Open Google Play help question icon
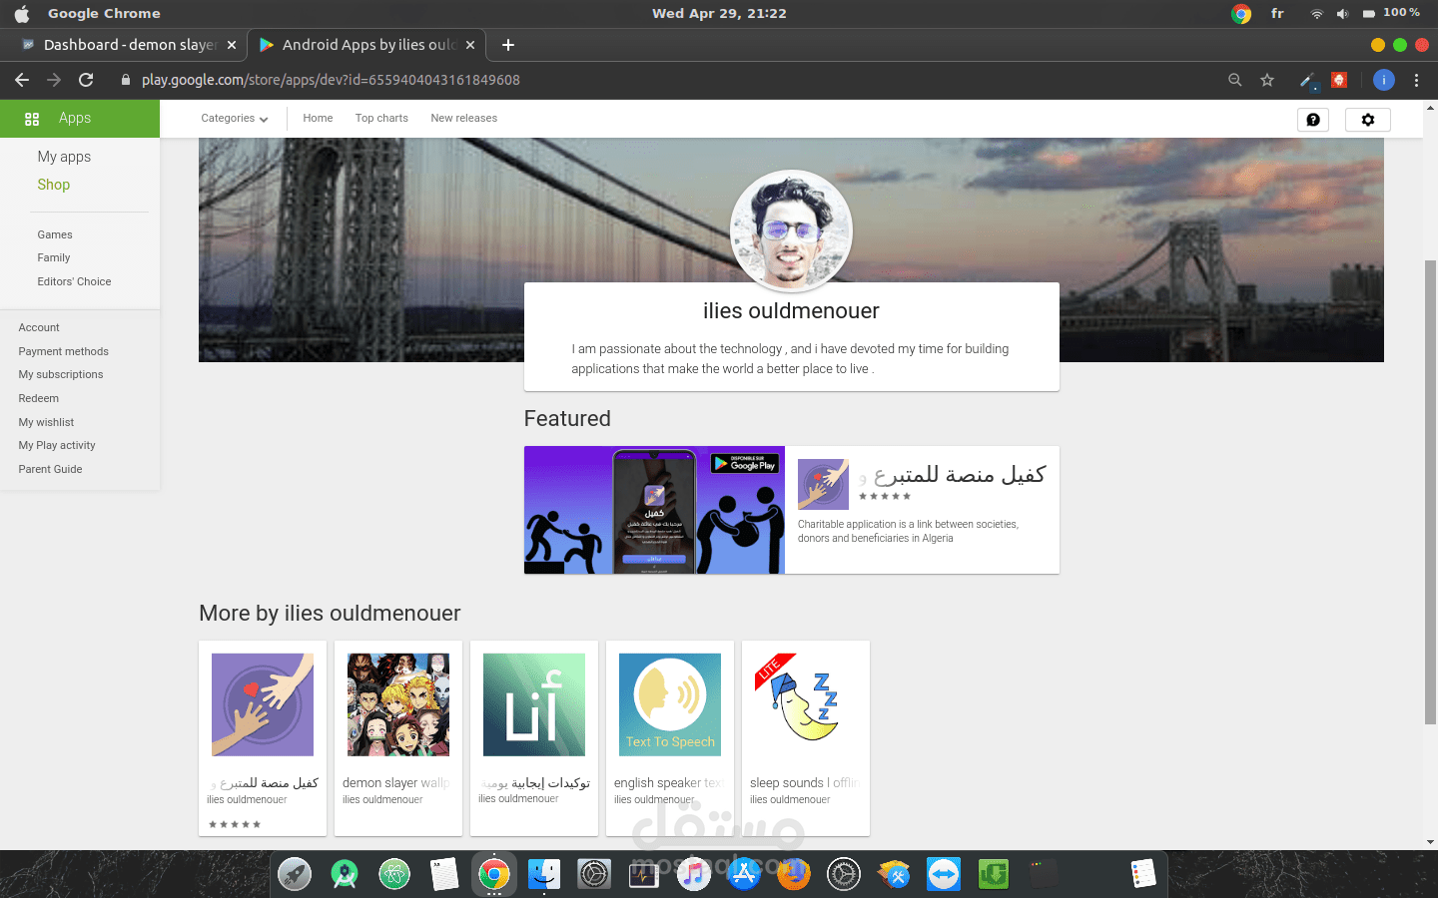 tap(1313, 120)
